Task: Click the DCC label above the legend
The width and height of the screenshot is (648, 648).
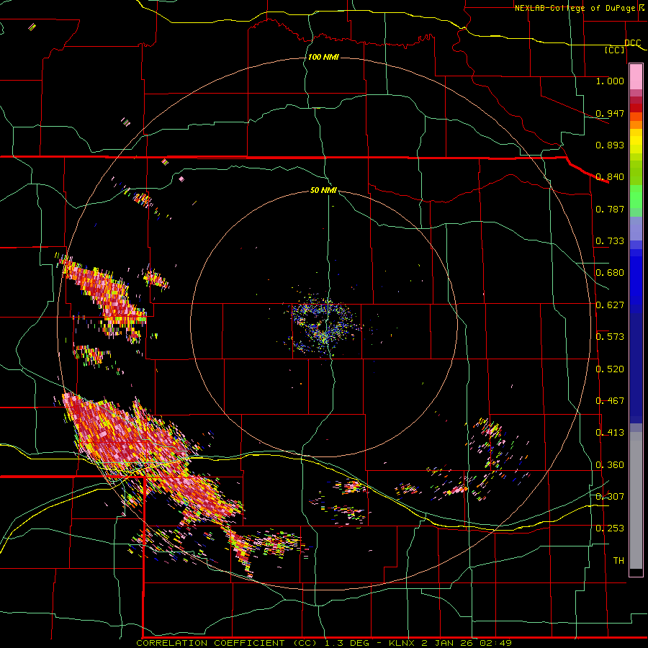Action: pyautogui.click(x=632, y=42)
